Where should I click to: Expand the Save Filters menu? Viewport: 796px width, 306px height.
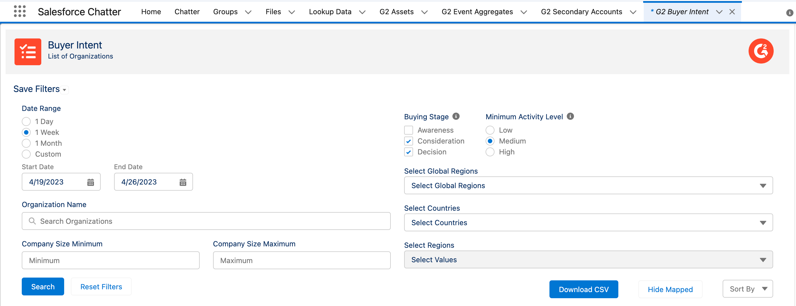coord(64,90)
